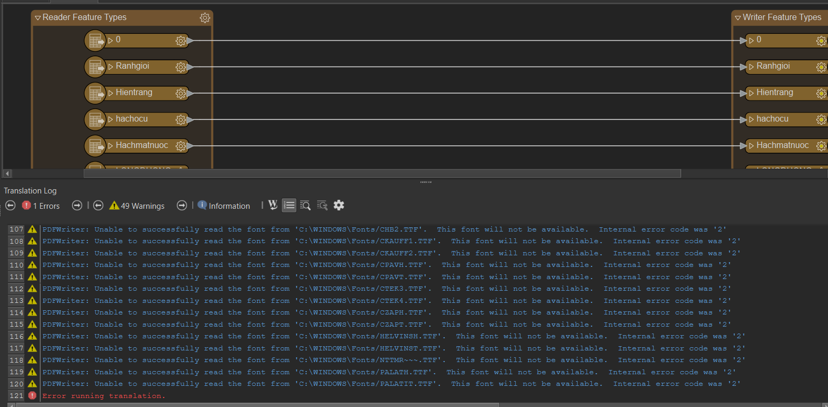Toggle line numbers in Translation Log
Screen dimensions: 828x407
click(289, 205)
